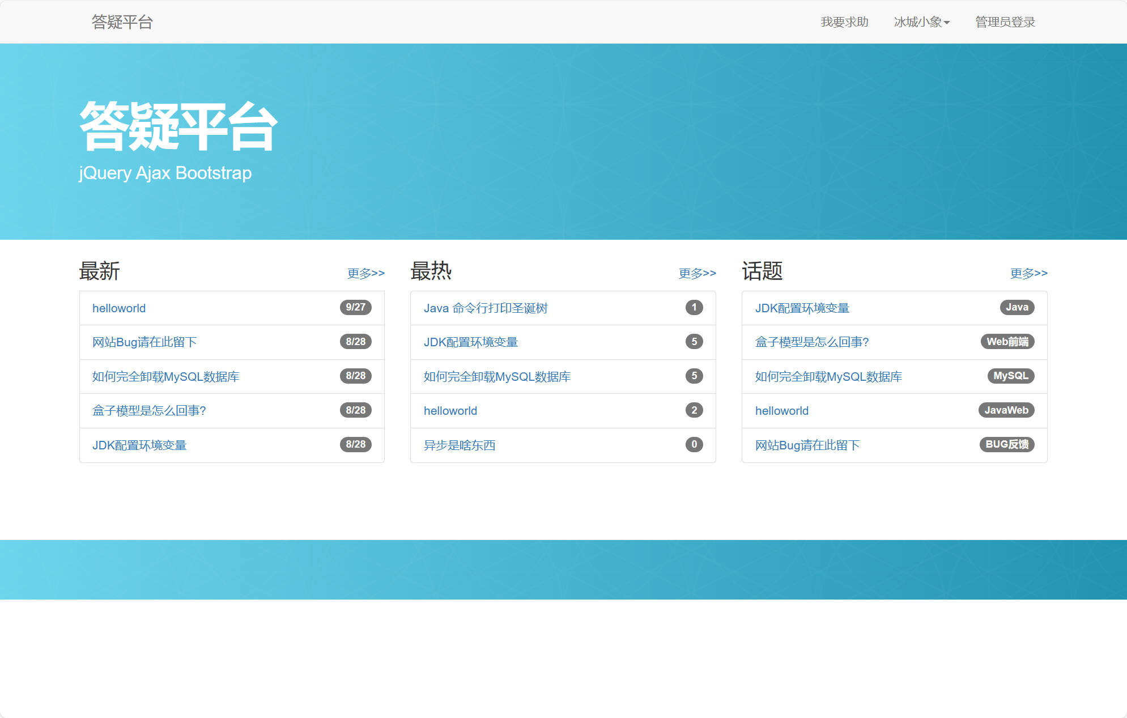Open 异步是啥东西 from 最热 list

tap(459, 445)
